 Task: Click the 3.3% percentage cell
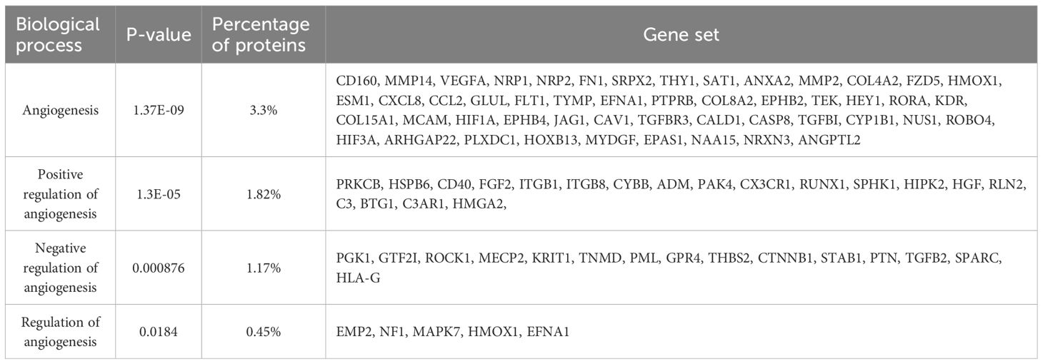coord(261,109)
